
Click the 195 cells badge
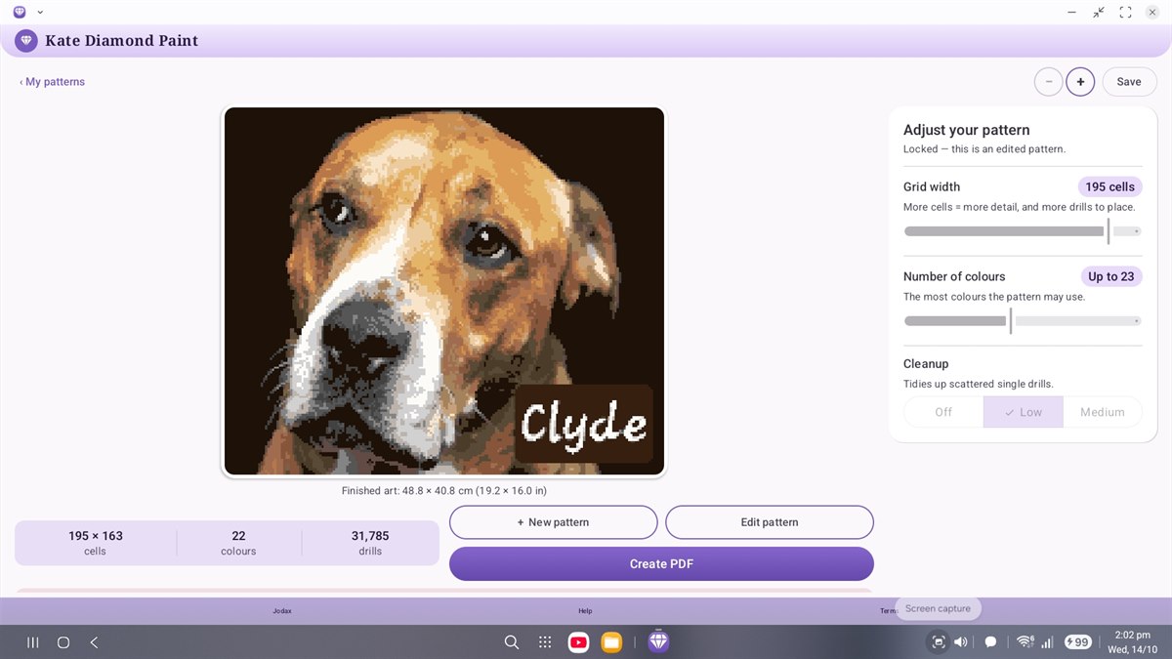1109,186
